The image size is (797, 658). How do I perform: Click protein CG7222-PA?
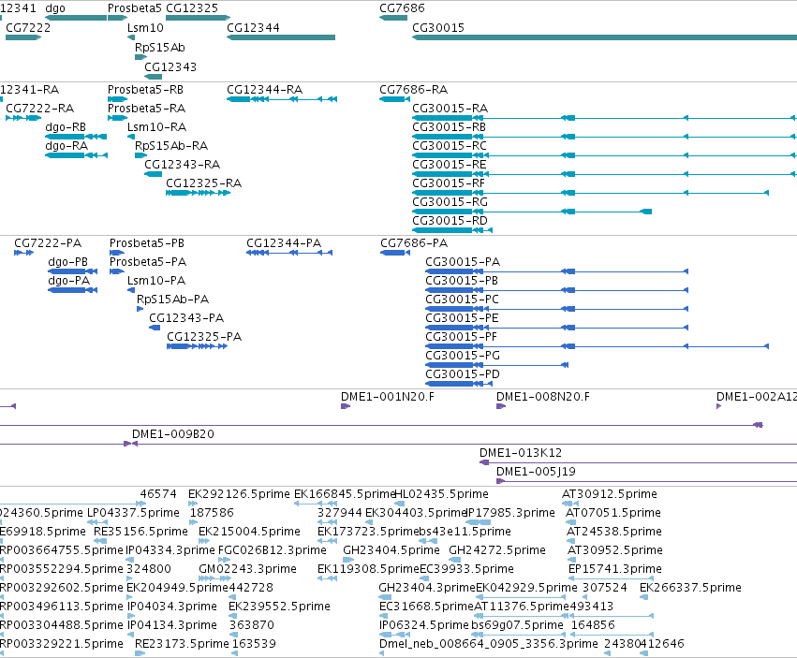(x=48, y=243)
